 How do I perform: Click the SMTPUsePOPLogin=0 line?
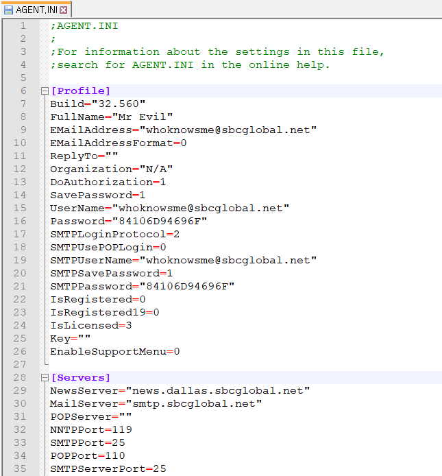point(108,247)
